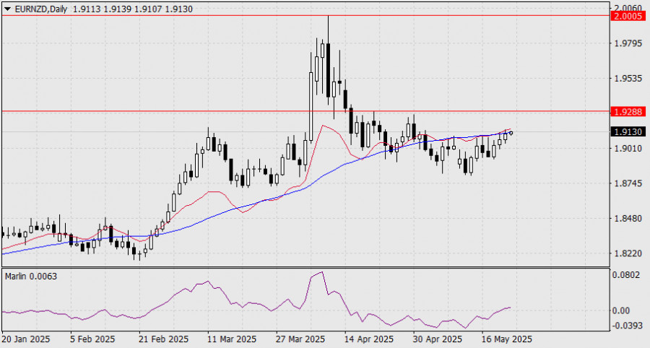
Task: Click the black 1.9130 current price label
Action: (628, 131)
